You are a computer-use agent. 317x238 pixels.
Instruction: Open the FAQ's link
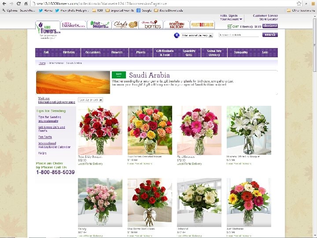pos(42,153)
